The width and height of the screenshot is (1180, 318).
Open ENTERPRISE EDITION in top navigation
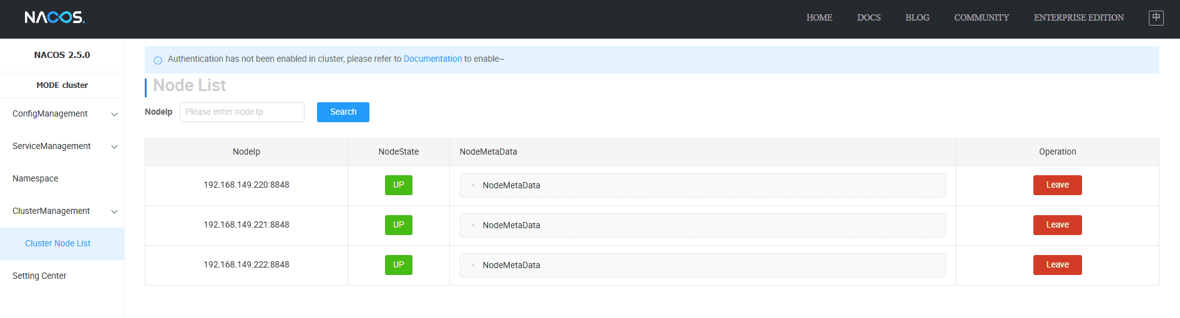coord(1078,17)
